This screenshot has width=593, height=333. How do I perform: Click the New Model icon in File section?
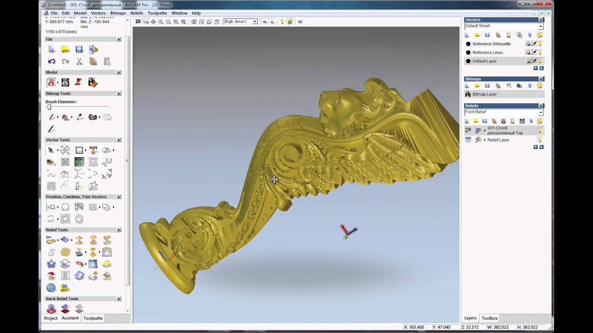[51, 49]
